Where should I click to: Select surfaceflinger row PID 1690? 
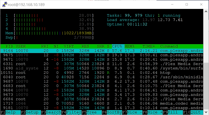click(x=102, y=68)
